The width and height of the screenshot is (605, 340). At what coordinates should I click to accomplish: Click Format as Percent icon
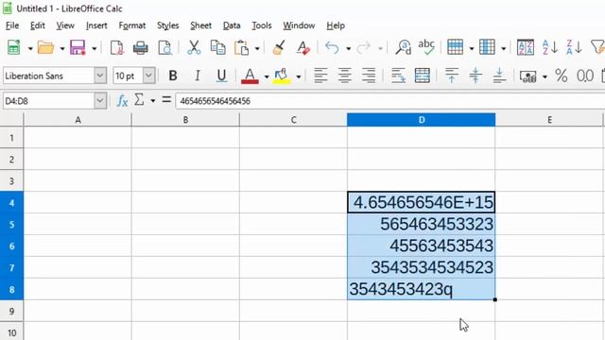(x=561, y=76)
